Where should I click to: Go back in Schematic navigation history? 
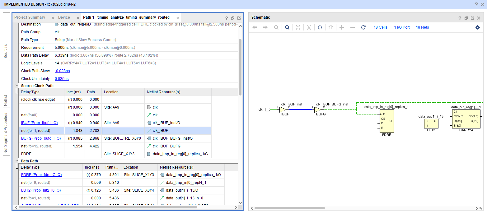pos(255,27)
